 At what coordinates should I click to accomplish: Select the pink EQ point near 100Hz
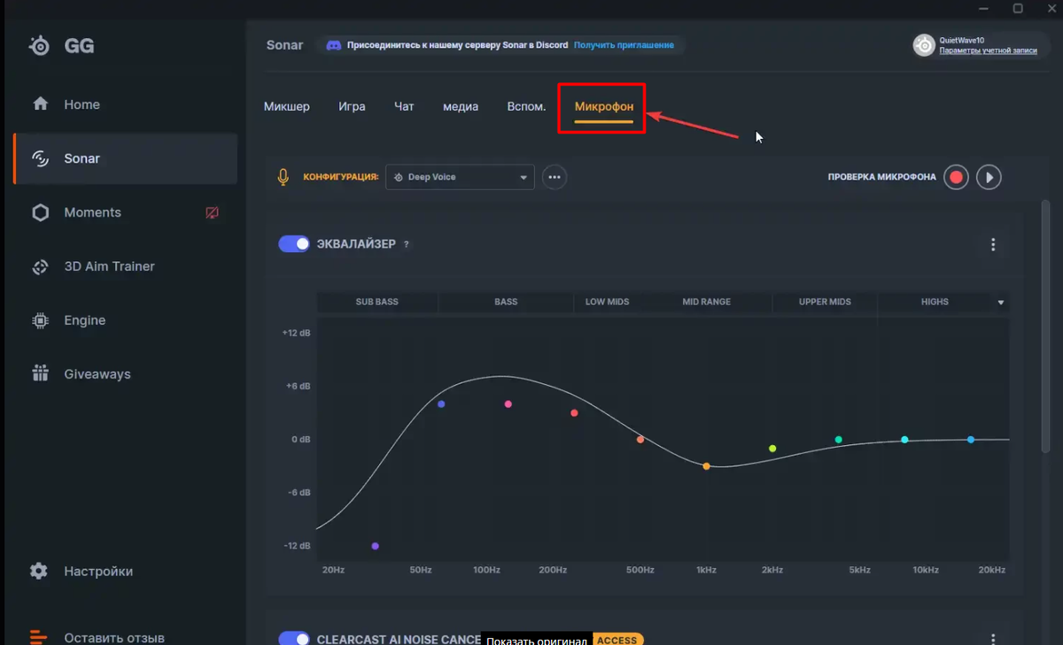[x=508, y=404]
